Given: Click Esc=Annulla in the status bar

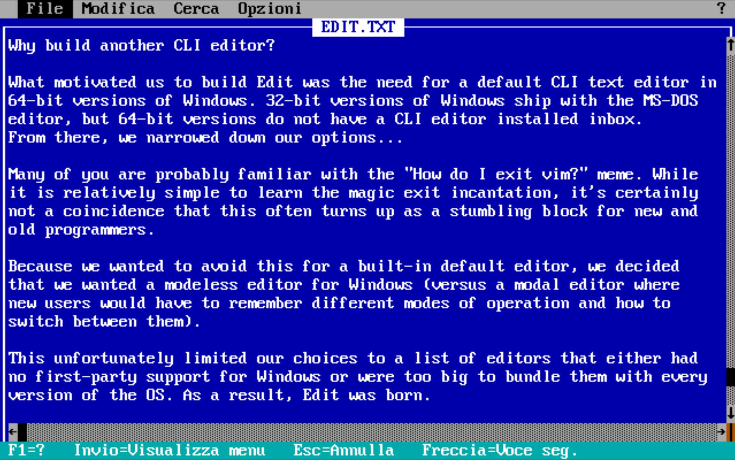Looking at the screenshot, I should 344,450.
